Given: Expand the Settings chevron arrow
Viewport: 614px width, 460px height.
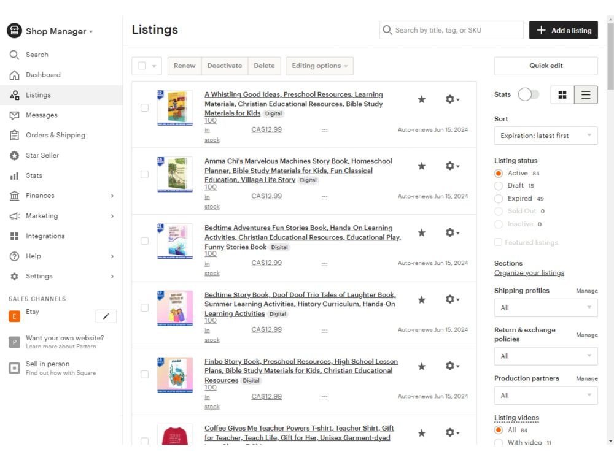Looking at the screenshot, I should point(112,277).
